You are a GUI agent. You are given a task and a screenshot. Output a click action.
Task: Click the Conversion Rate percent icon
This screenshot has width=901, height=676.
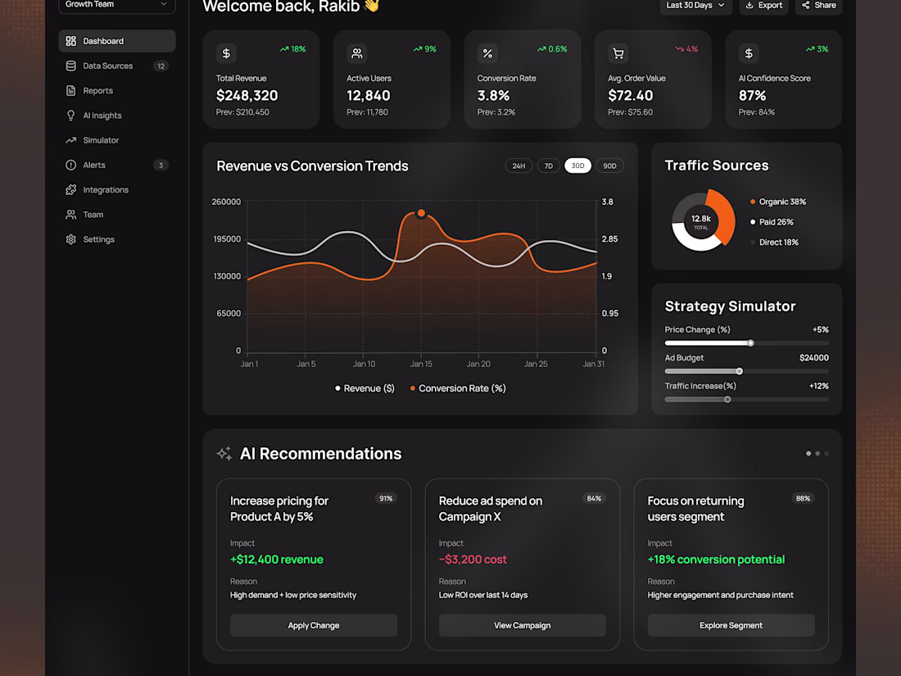[x=487, y=53]
